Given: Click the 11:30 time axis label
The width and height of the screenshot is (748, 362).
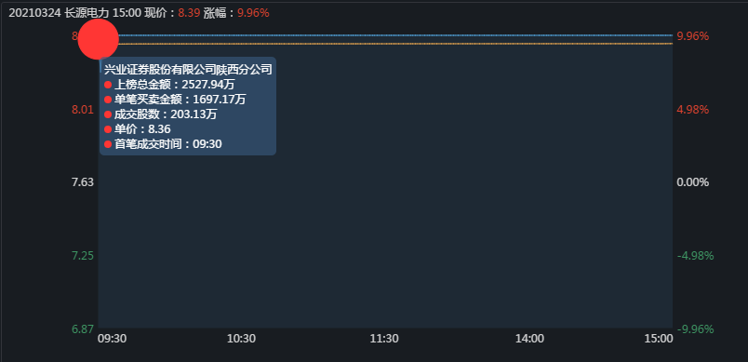Looking at the screenshot, I should point(384,339).
